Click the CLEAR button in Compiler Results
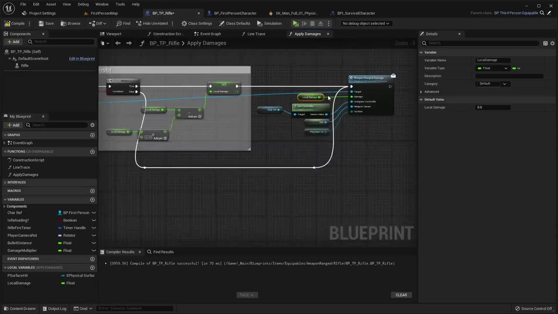The height and width of the screenshot is (314, 558). (401, 295)
